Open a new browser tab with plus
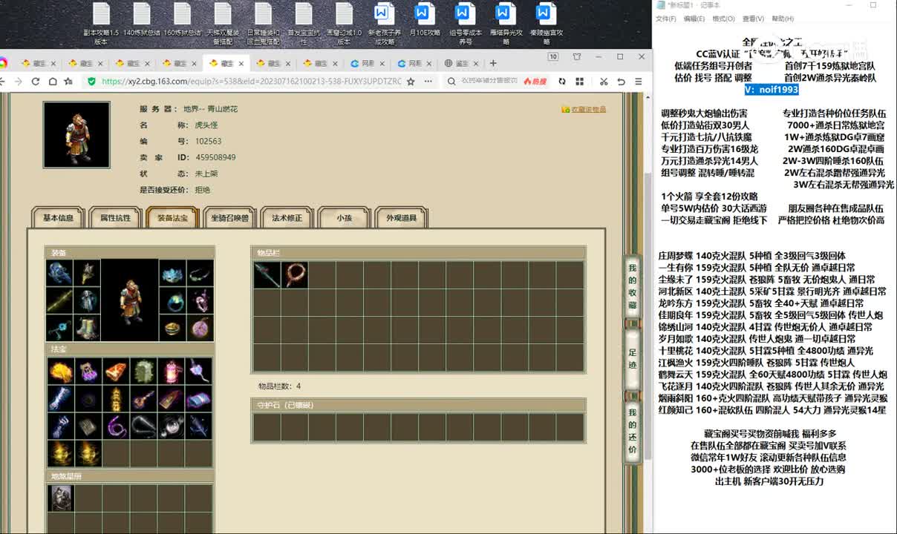The image size is (897, 534). (492, 63)
